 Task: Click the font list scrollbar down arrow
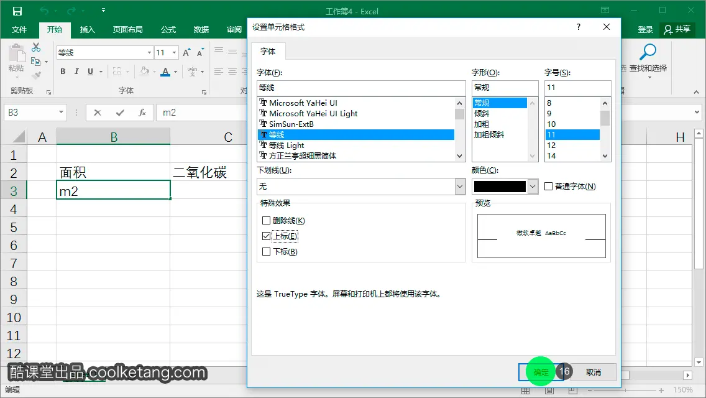coord(460,156)
